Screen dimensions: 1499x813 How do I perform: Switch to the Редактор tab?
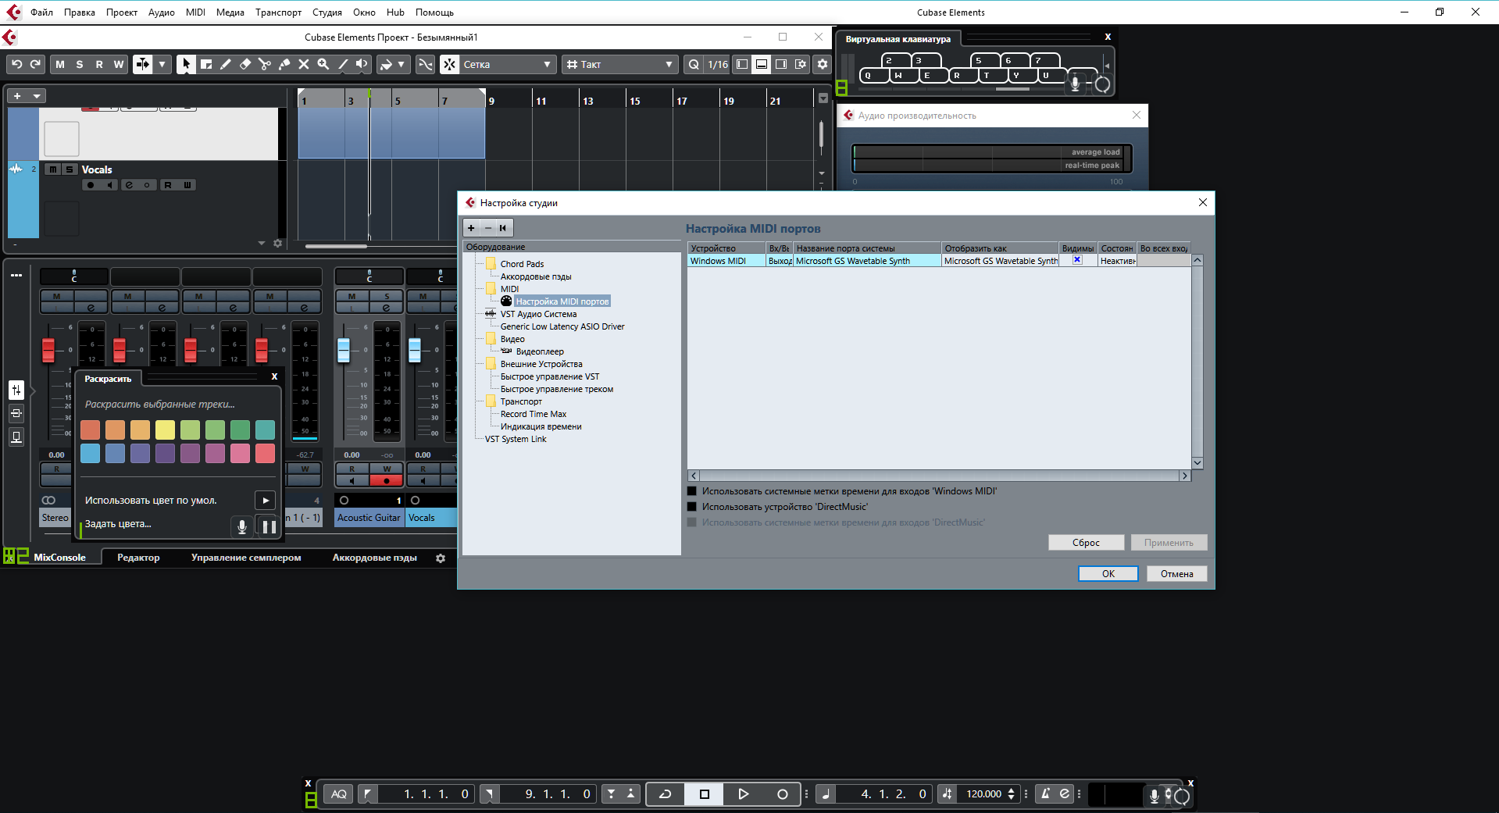point(138,558)
